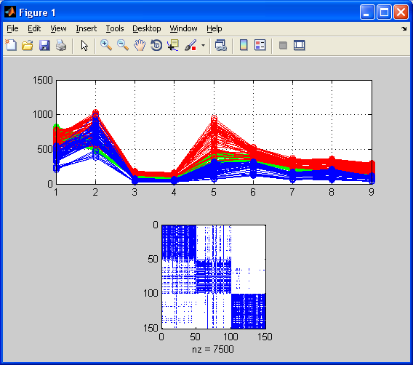The width and height of the screenshot is (413, 365).
Task: Activate the Zoom In magnifier tool
Action: [x=106, y=45]
